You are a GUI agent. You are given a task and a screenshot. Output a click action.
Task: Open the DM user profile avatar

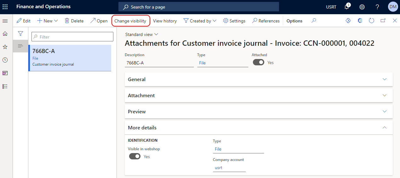click(393, 7)
